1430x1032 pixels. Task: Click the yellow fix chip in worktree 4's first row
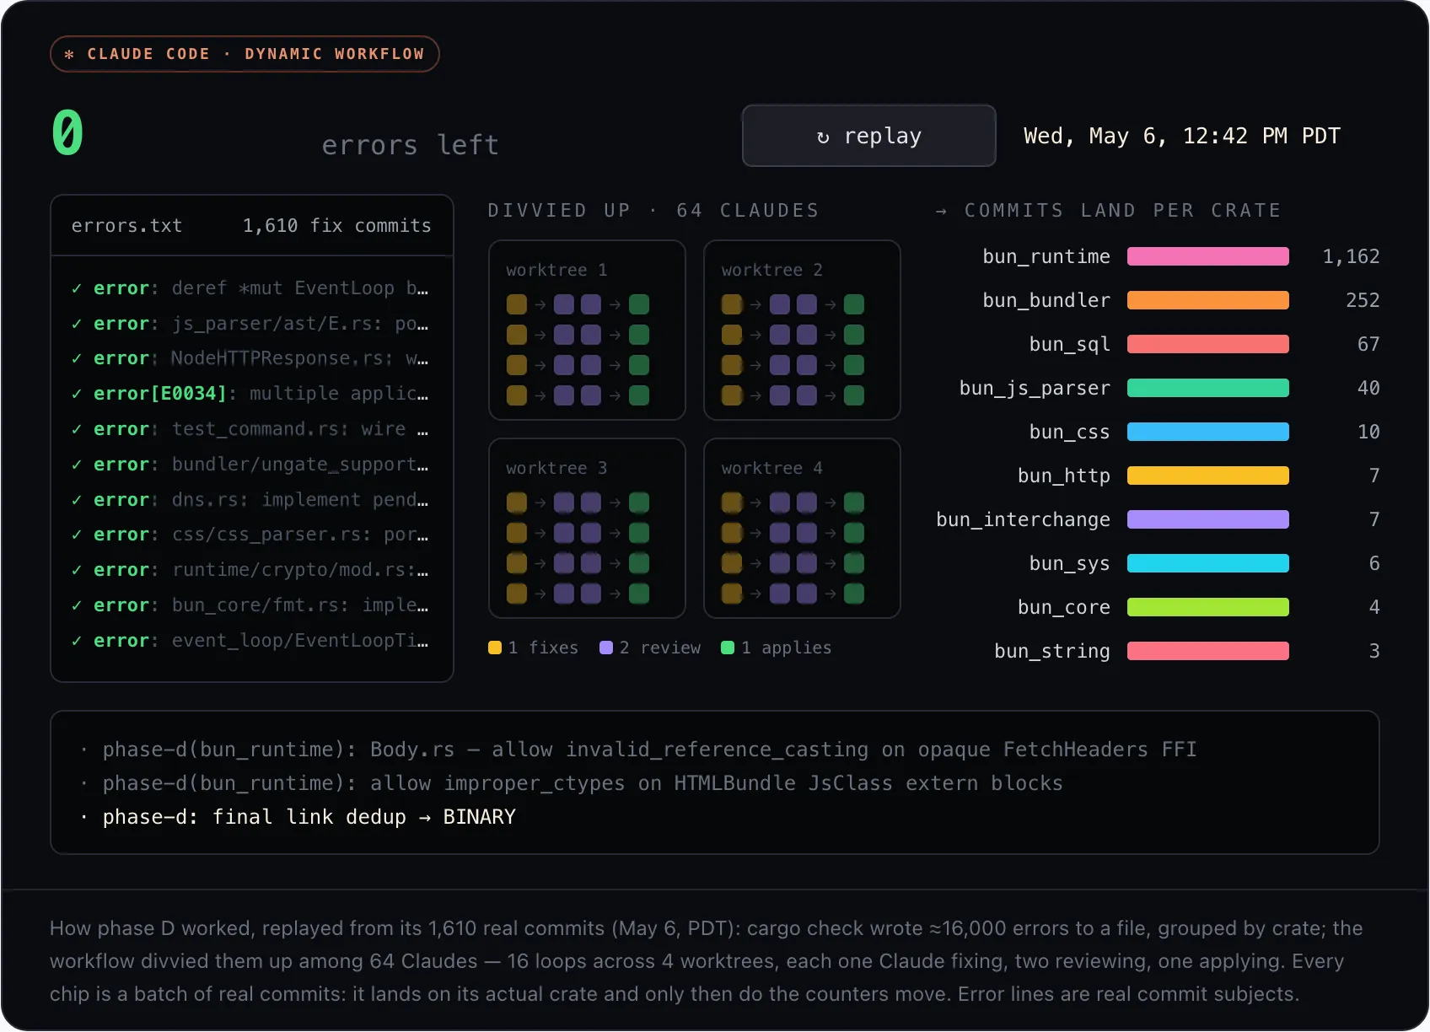pyautogui.click(x=732, y=503)
